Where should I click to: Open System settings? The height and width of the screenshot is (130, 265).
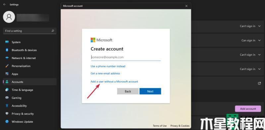[30, 42]
